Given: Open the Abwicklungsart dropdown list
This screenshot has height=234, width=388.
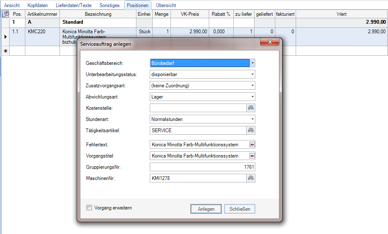Looking at the screenshot, I should coord(252,97).
